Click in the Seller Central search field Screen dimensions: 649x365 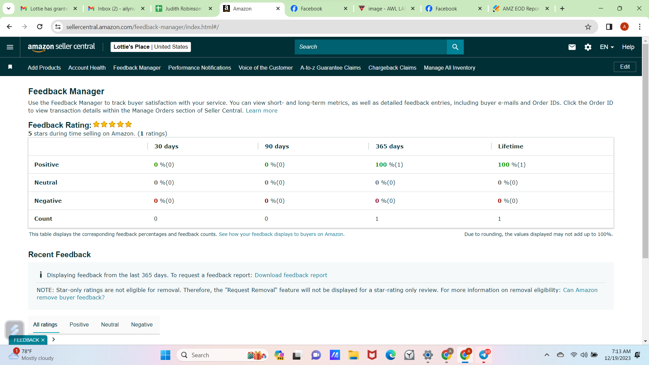[x=371, y=47]
